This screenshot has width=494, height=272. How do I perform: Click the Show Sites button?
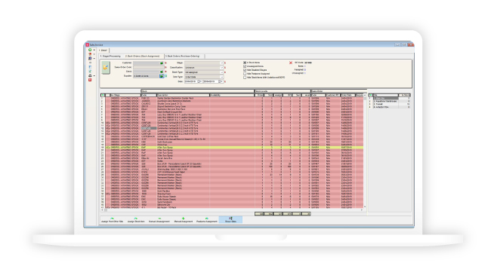click(x=230, y=220)
